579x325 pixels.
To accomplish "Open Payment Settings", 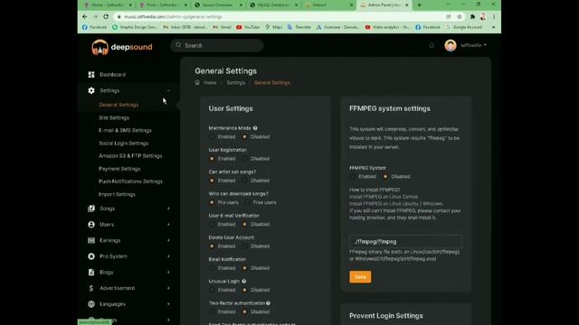I will tap(119, 169).
